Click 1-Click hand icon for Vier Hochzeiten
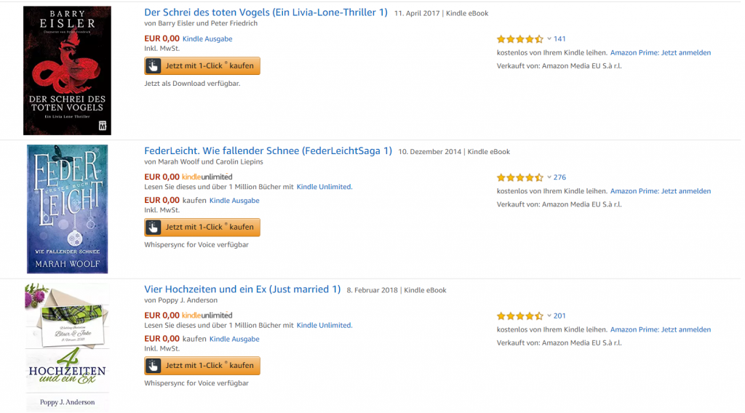This screenshot has height=413, width=745. pyautogui.click(x=153, y=366)
